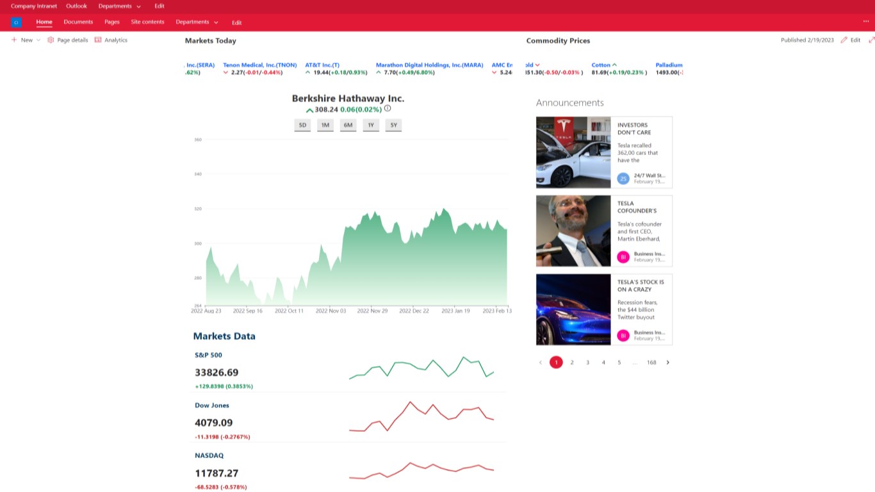
Task: Expand Departments chevron in top suite bar
Action: (x=138, y=6)
